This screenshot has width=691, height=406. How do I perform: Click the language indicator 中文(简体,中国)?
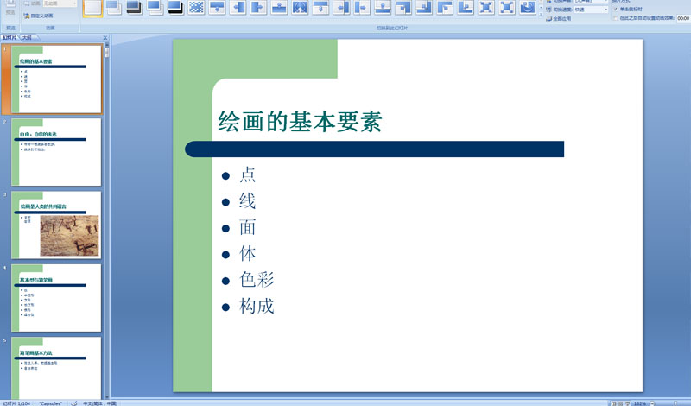coord(100,403)
